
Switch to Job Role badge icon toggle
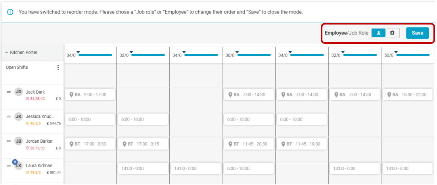pos(393,33)
